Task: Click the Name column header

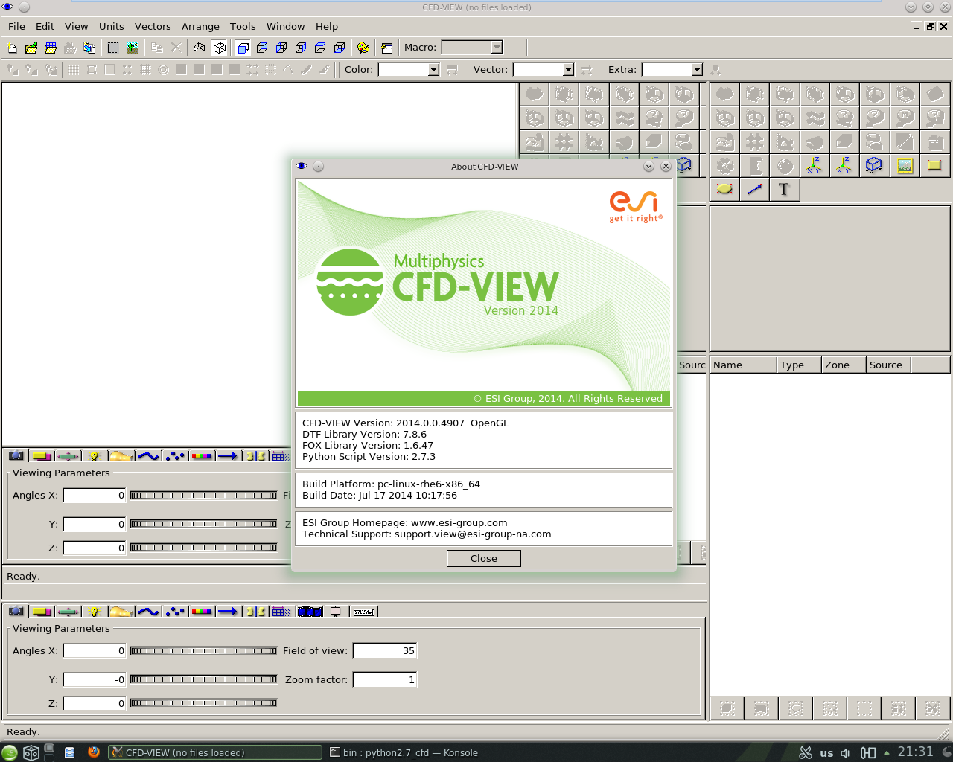Action: [743, 365]
